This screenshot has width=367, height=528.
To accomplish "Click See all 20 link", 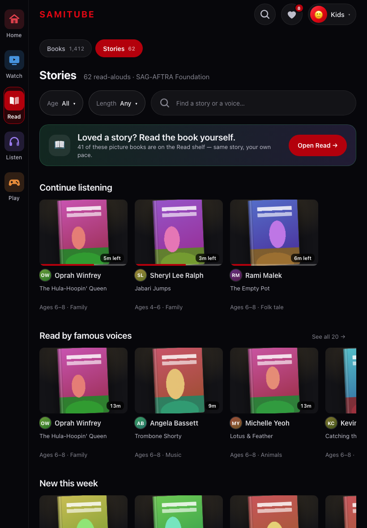I will (x=328, y=337).
